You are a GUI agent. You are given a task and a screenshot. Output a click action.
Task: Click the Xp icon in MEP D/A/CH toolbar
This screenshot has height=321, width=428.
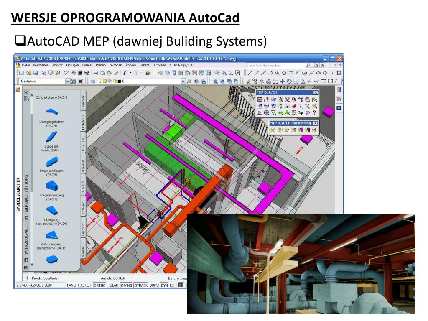click(301, 112)
